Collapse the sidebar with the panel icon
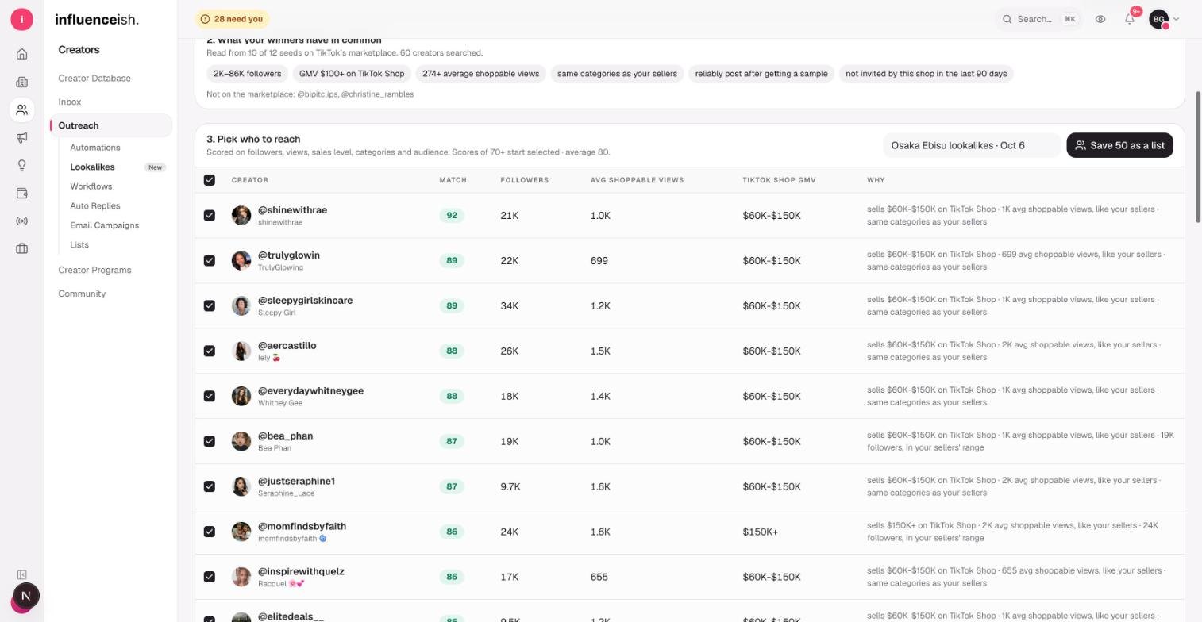This screenshot has width=1202, height=622. point(21,574)
